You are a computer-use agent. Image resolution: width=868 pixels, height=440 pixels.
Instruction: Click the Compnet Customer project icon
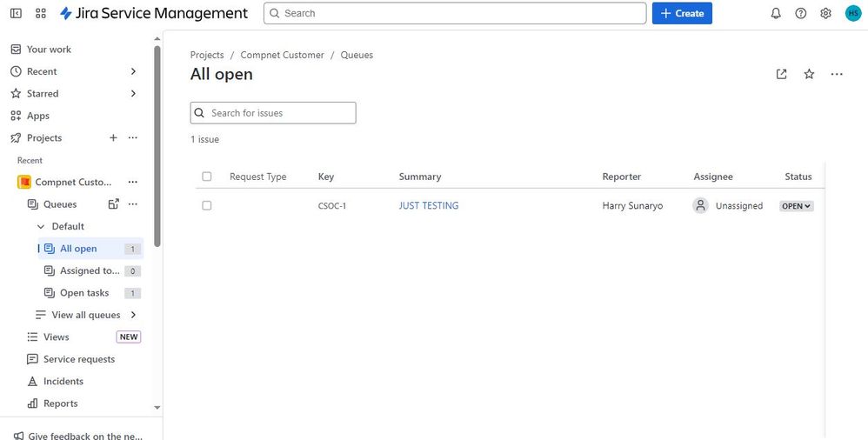23,182
